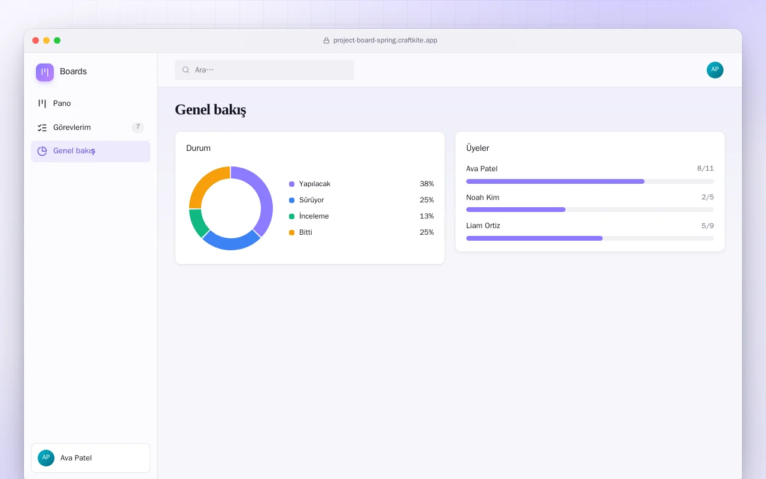Select the Genel bakış sidebar item
Viewport: 766px width, 479px height.
(x=90, y=151)
